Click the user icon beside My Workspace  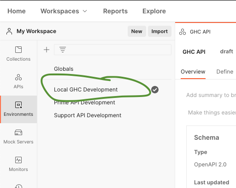[x=9, y=31]
